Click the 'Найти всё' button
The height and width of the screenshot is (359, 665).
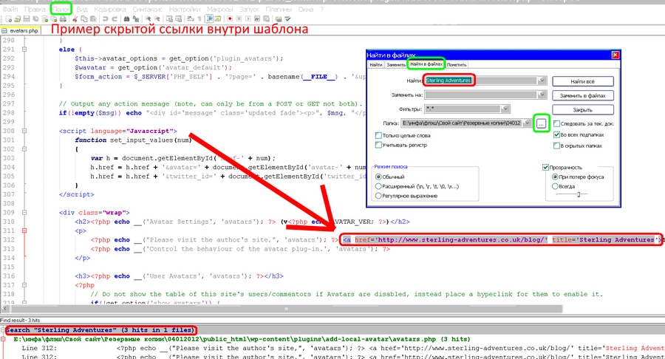[583, 81]
